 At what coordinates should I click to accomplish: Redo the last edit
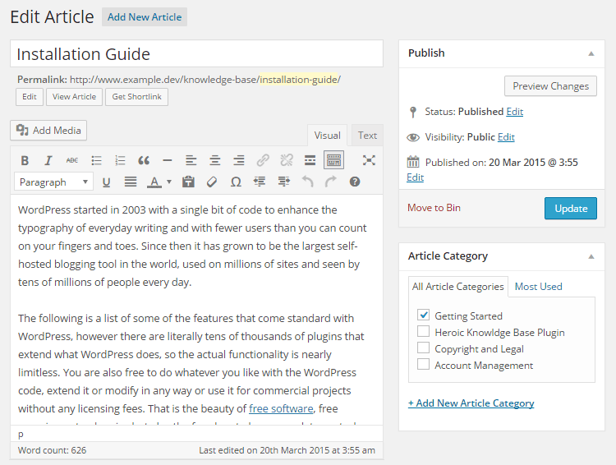tap(331, 182)
